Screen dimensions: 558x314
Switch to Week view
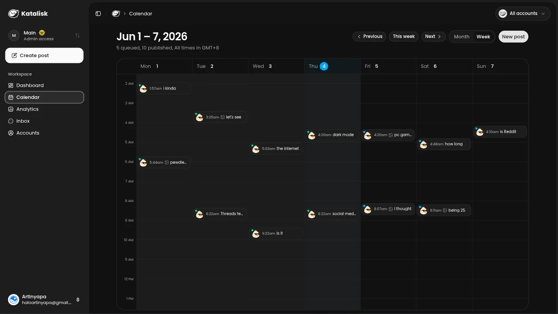[483, 36]
